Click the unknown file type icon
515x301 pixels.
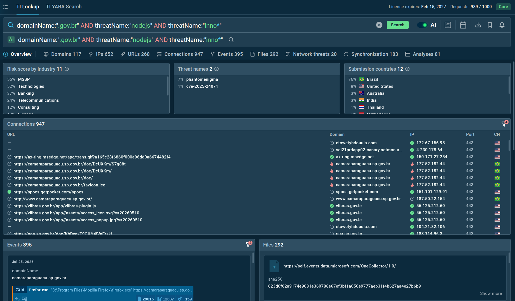point(274,266)
